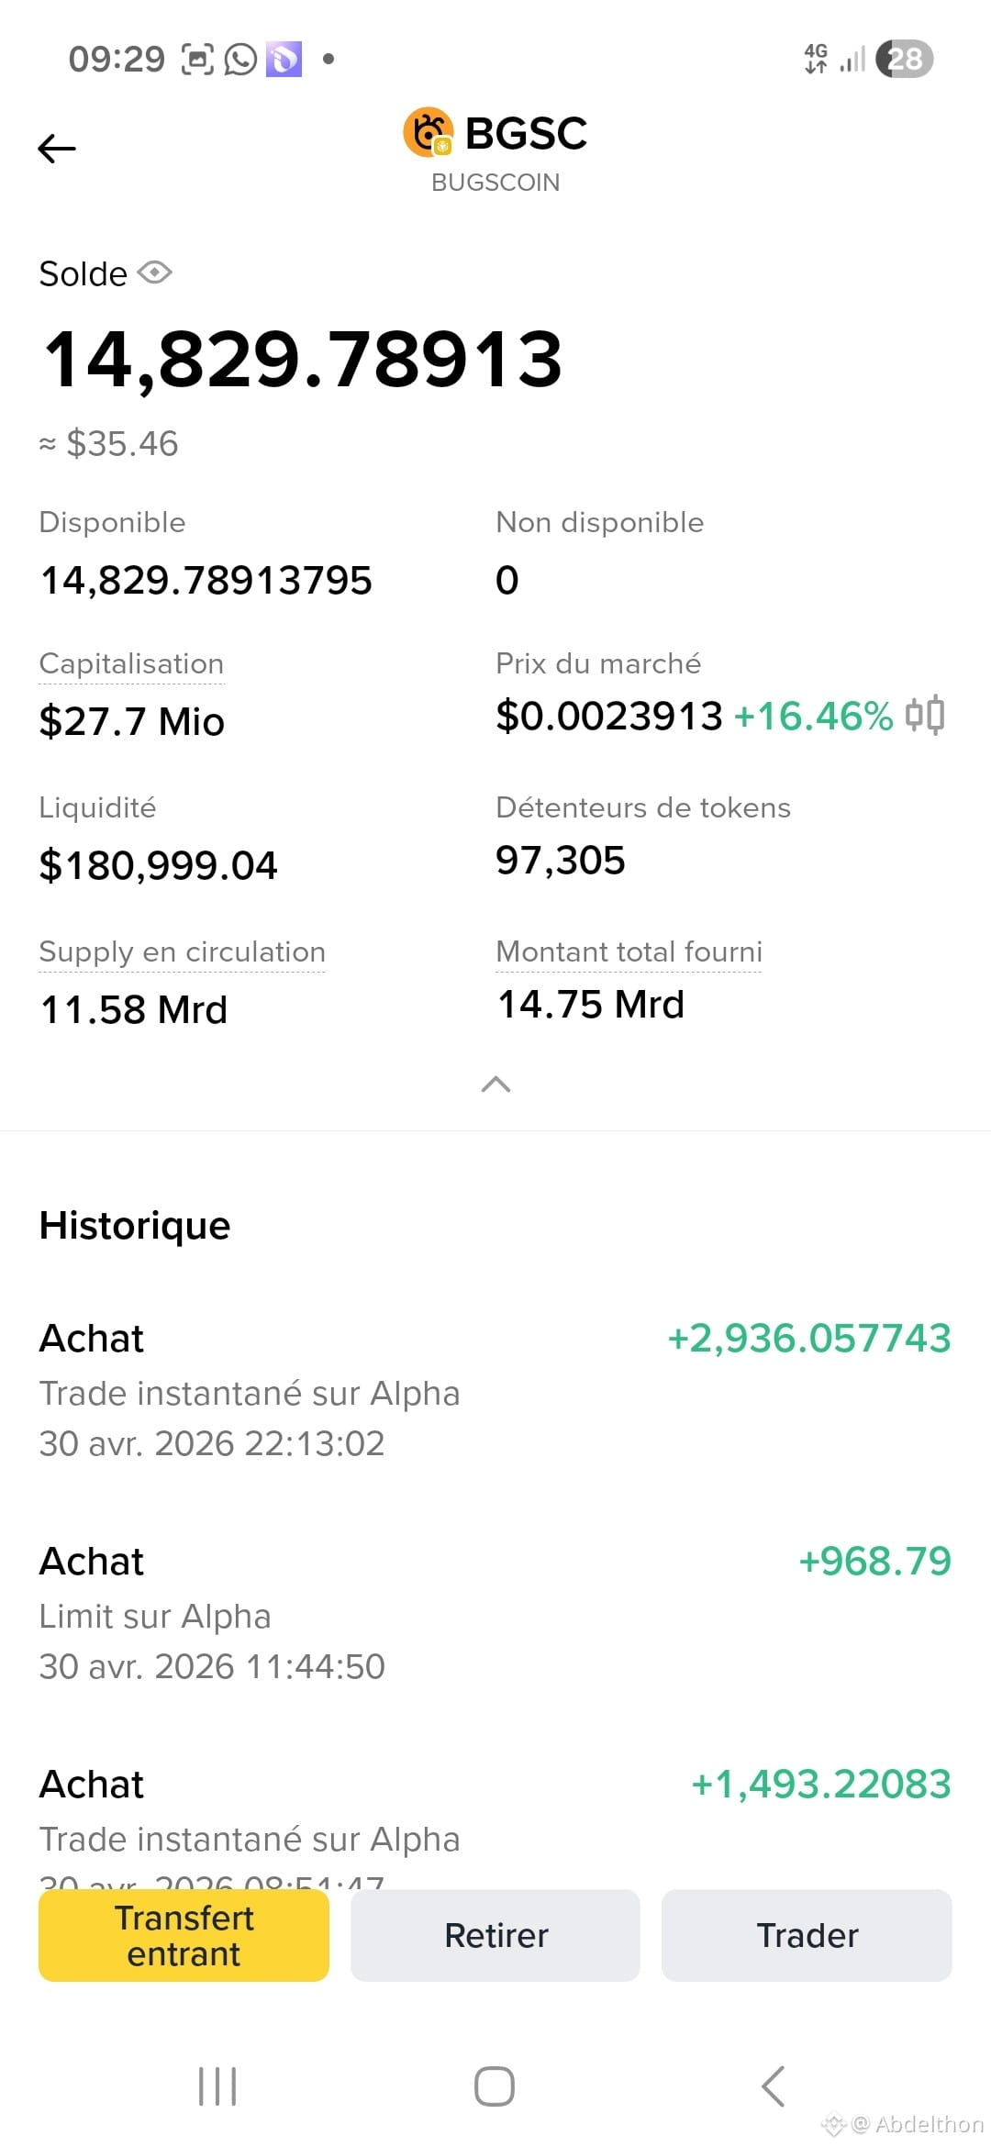Tap Capitalisation info label
The image size is (991, 2147).
(x=131, y=663)
